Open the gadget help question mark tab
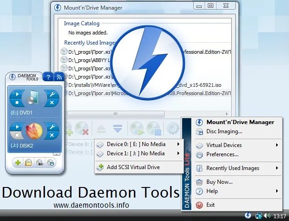Screen dimensions: 289x221 [48, 77]
